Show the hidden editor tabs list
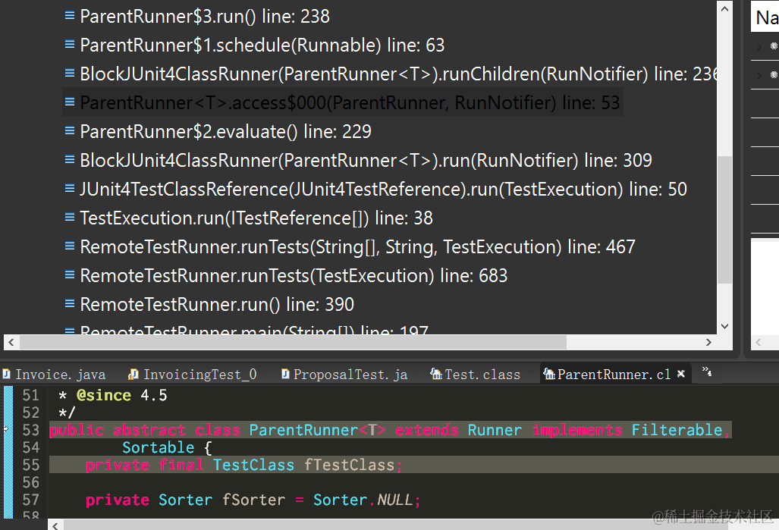Screen dimensions: 779x530 pyautogui.click(x=706, y=371)
